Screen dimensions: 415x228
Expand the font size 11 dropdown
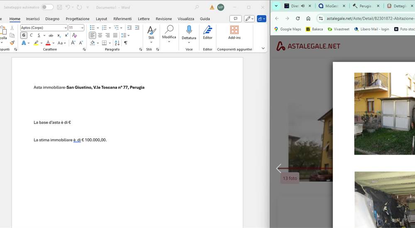point(82,28)
